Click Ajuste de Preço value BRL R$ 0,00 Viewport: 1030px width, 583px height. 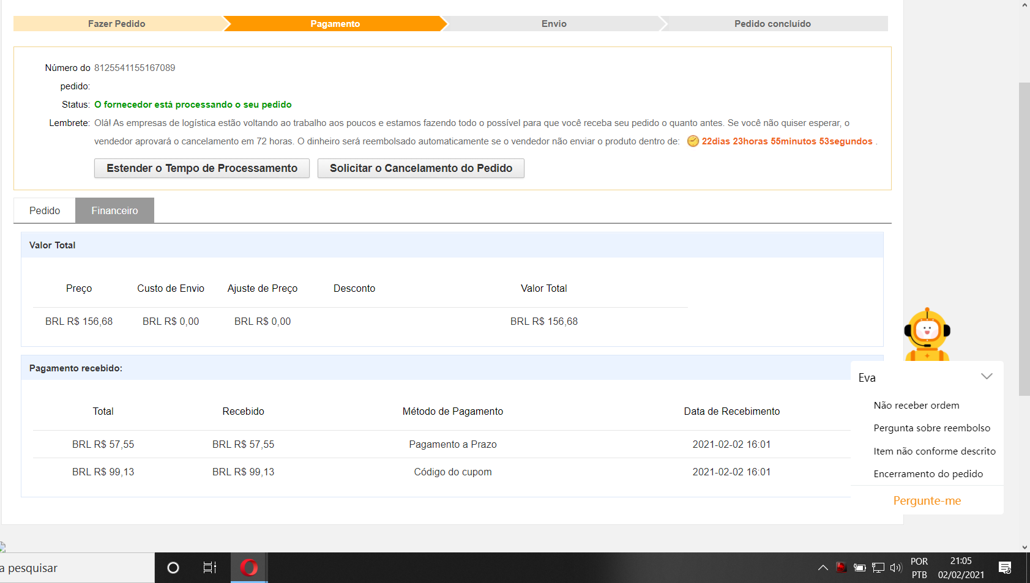pyautogui.click(x=263, y=321)
